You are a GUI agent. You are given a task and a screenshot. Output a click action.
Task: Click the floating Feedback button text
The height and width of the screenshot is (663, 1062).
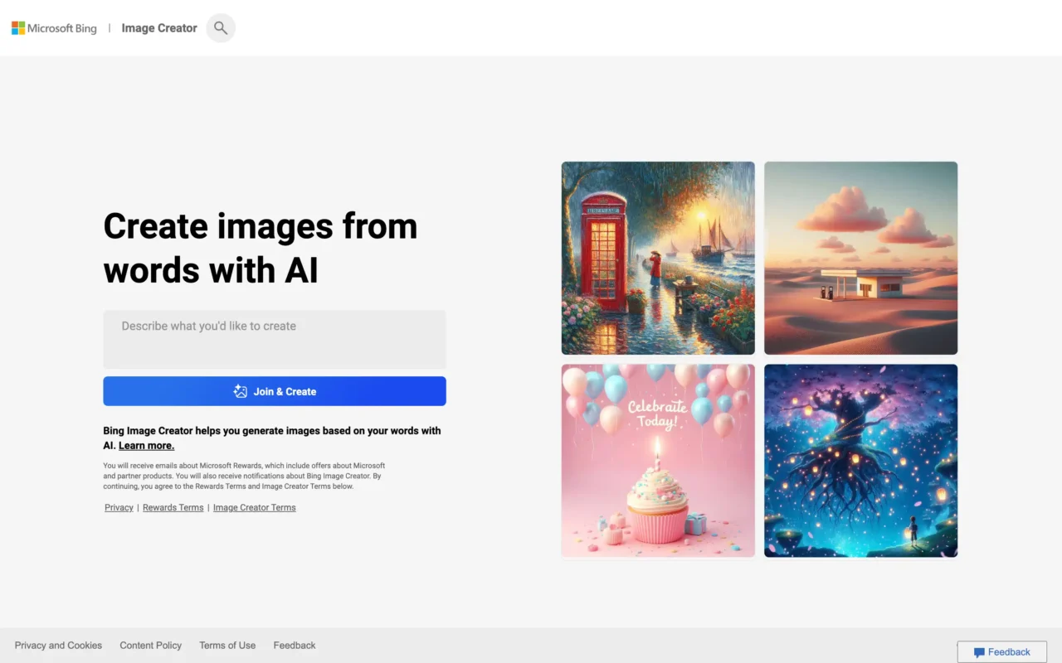pyautogui.click(x=1009, y=652)
